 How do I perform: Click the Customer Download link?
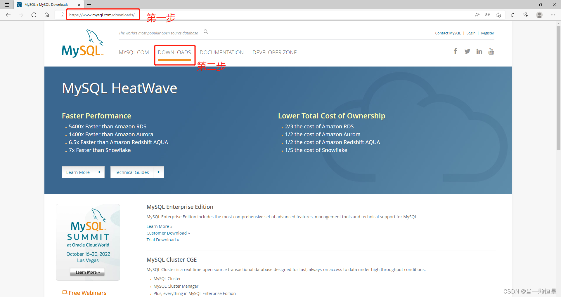coord(168,233)
